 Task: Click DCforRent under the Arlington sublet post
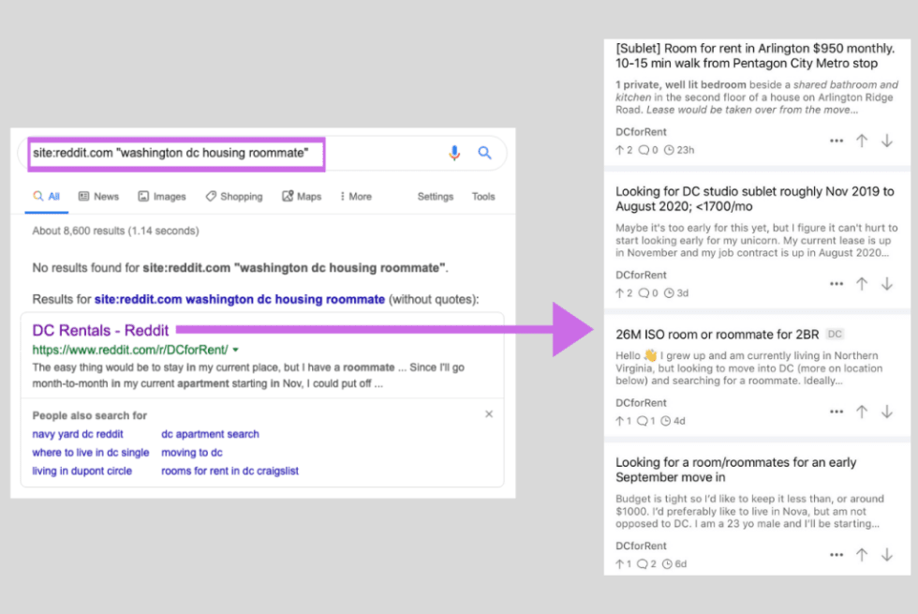641,132
